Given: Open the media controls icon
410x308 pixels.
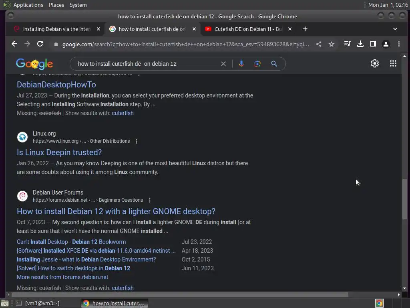Looking at the screenshot, I should 347,44.
